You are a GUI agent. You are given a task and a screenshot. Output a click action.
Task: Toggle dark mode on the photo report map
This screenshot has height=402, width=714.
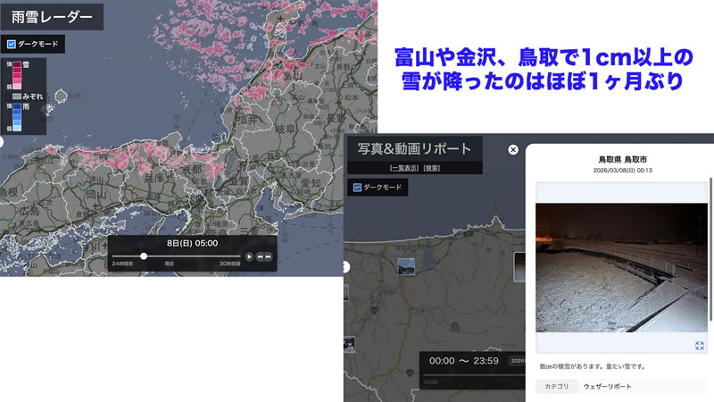359,188
